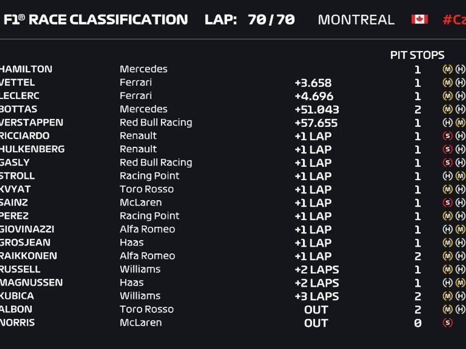This screenshot has width=466, height=349.
Task: Click the F1 Race Classification title
Action: coord(96,20)
